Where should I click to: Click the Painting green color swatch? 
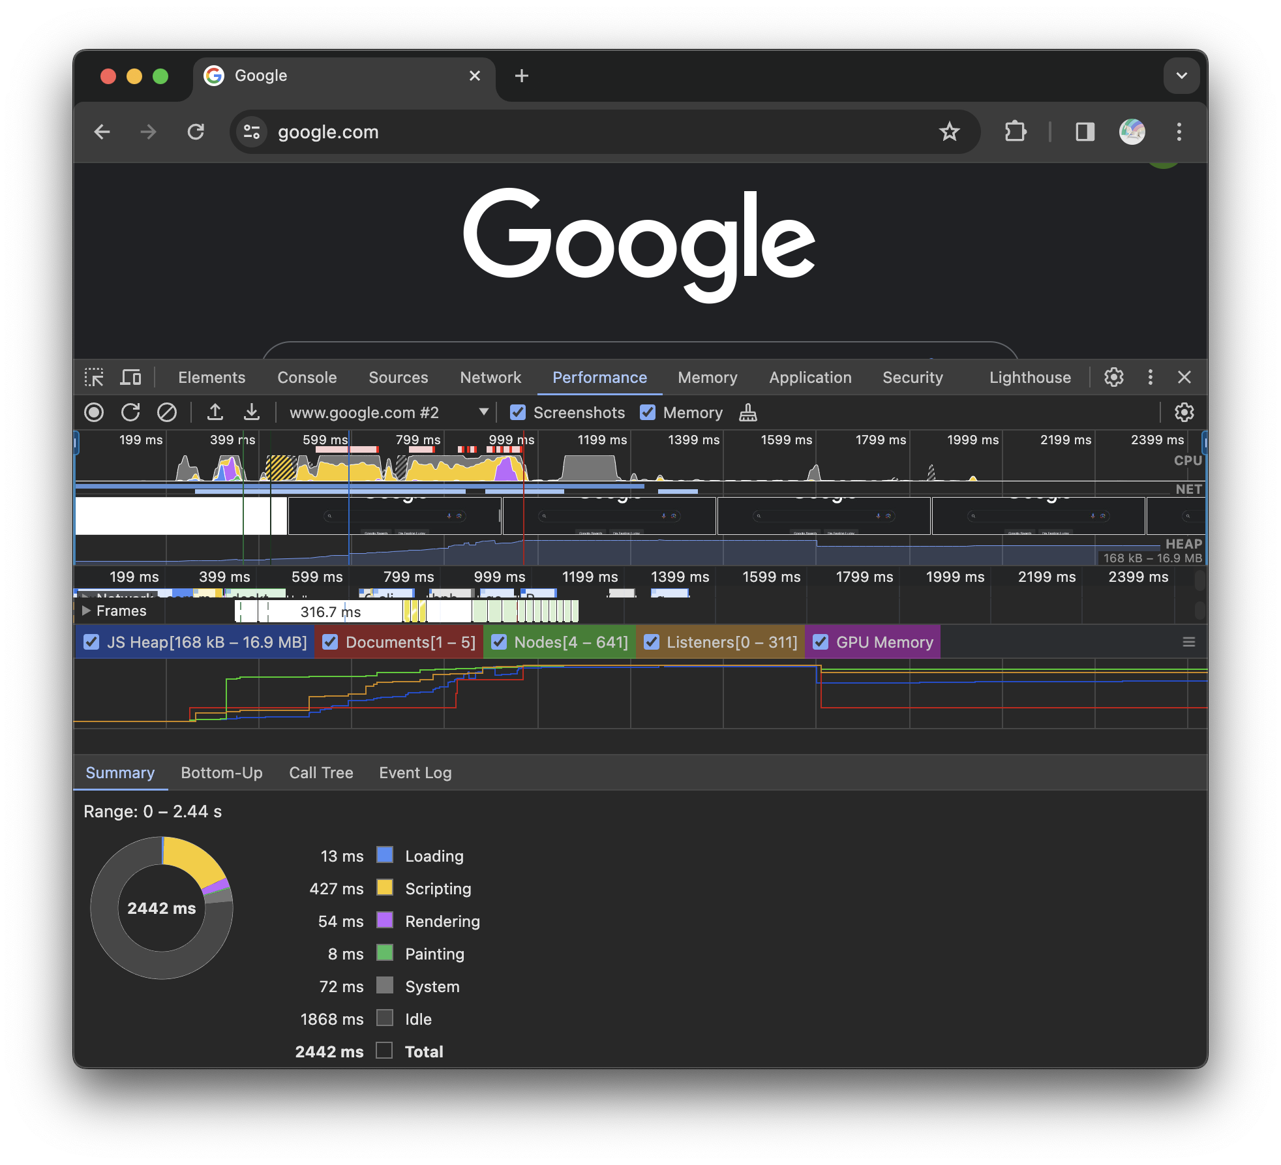(385, 953)
